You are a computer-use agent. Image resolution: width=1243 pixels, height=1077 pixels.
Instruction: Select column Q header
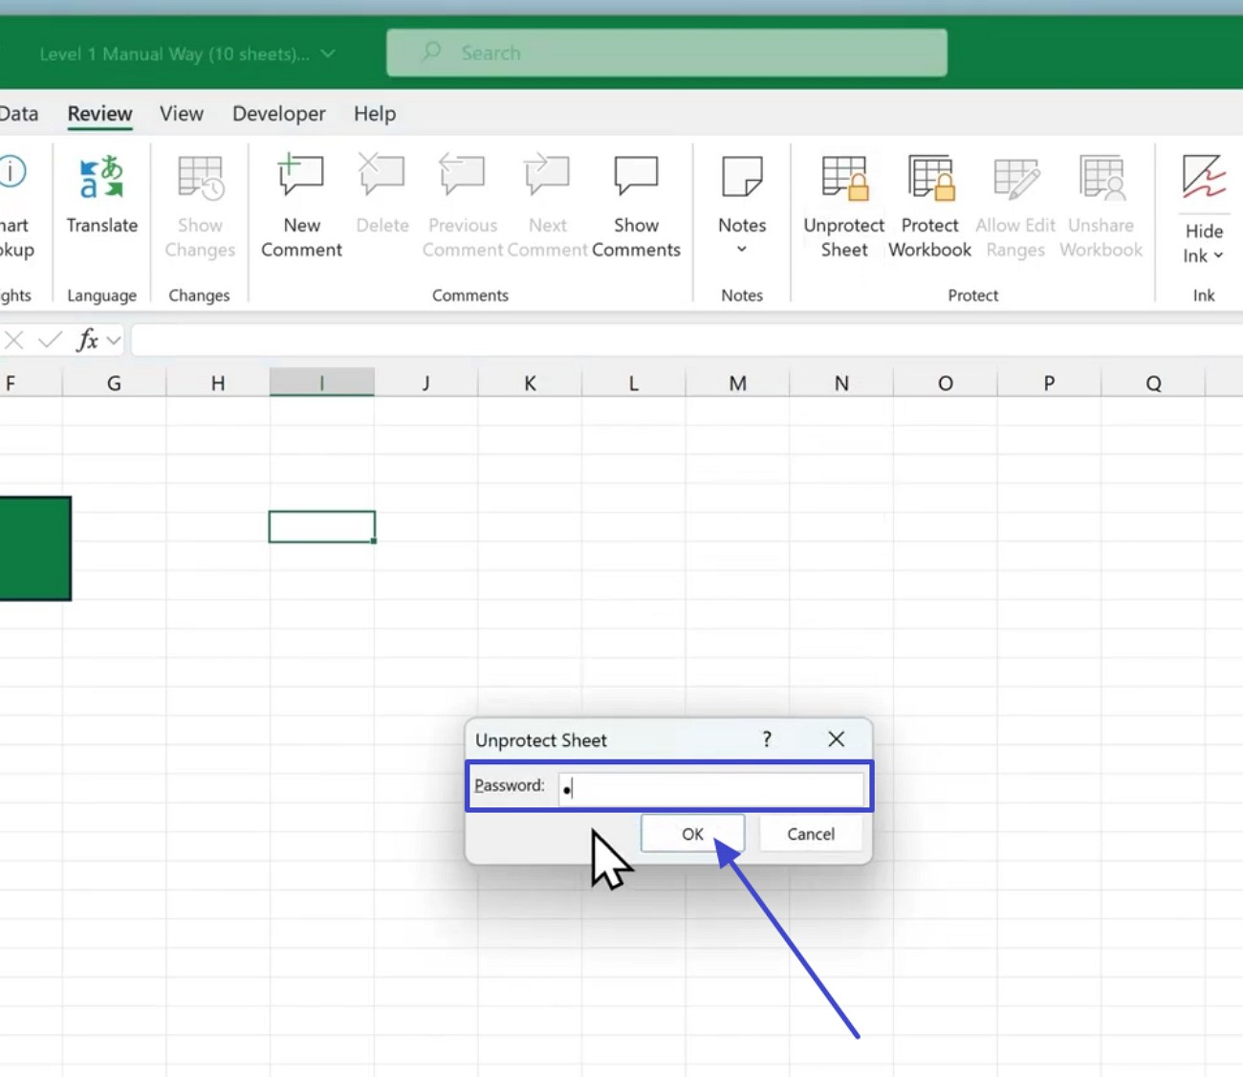click(x=1153, y=384)
